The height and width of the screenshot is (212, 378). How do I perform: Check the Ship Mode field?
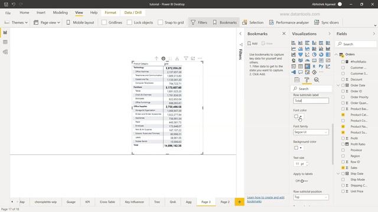(343, 180)
